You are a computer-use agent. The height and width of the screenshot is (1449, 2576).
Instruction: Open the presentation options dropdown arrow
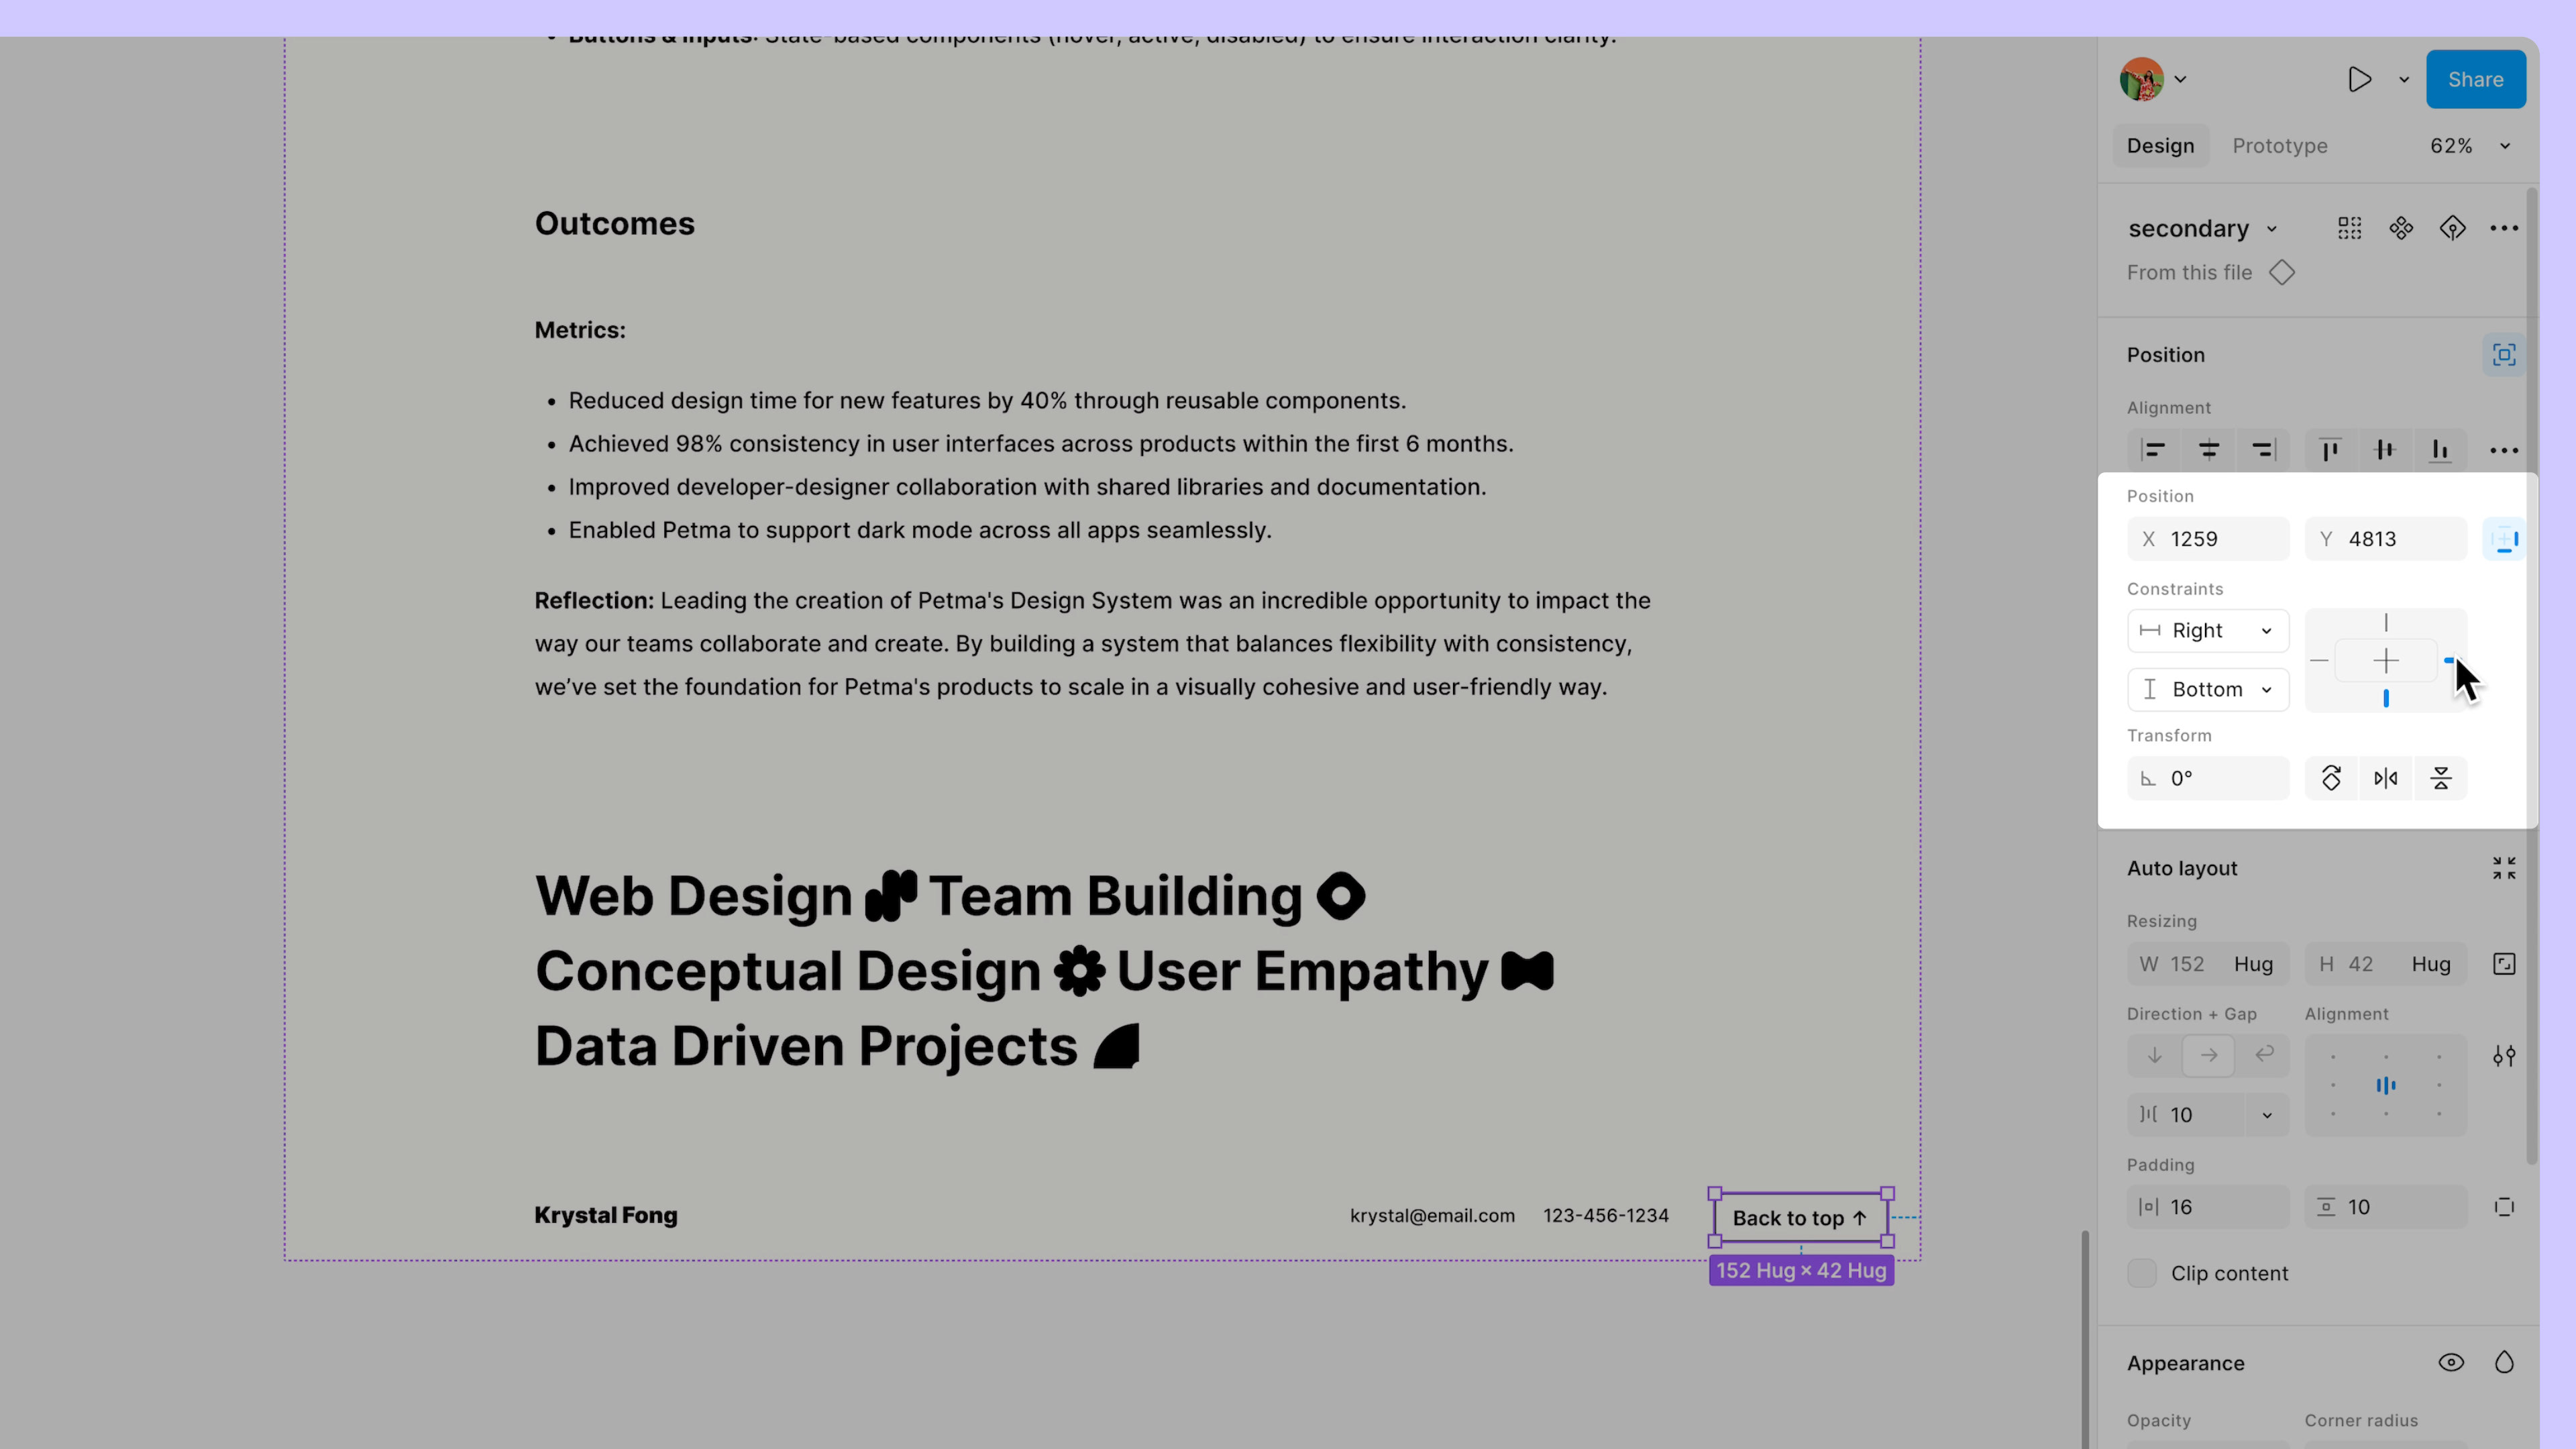click(2404, 80)
